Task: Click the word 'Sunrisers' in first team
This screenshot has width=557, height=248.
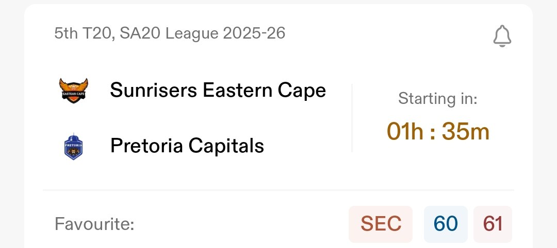Action: click(154, 91)
